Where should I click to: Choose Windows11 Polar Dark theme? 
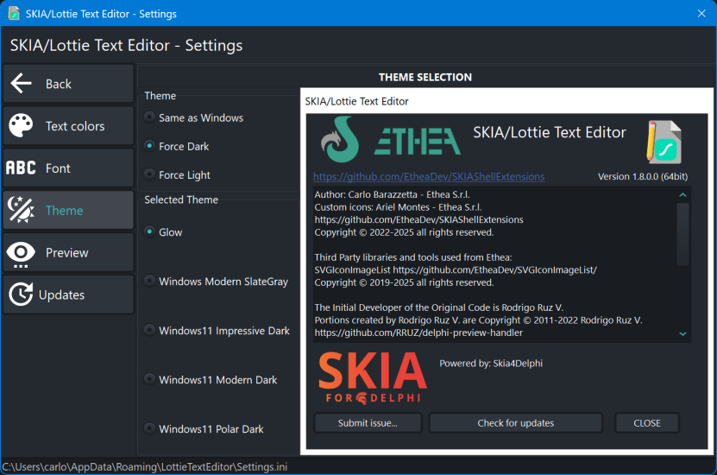204,428
